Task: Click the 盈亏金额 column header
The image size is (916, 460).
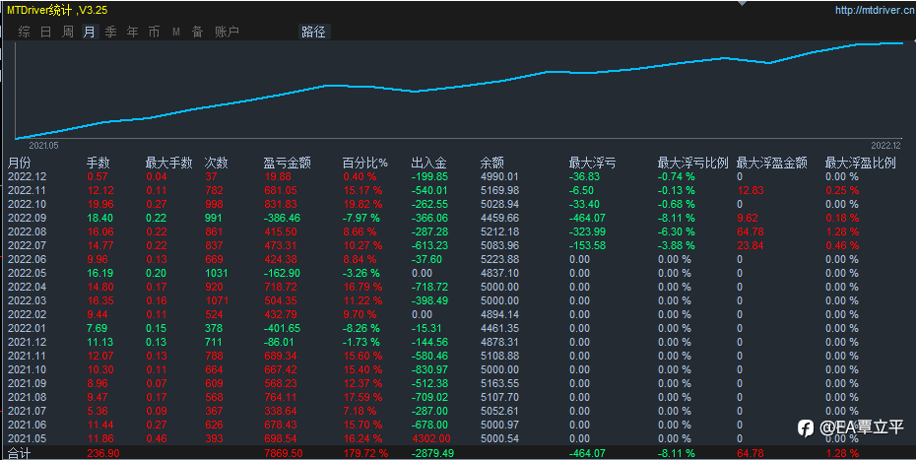Action: click(x=287, y=163)
